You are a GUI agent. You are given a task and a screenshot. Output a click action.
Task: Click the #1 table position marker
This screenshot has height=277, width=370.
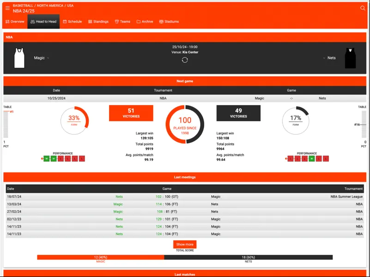[12, 112]
